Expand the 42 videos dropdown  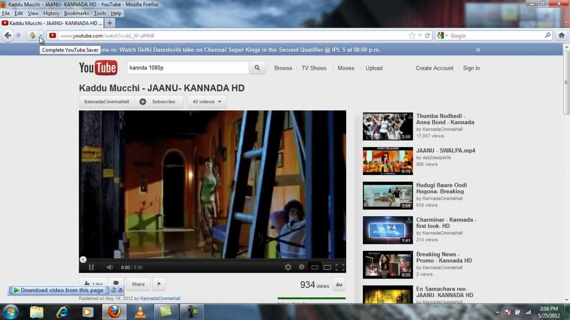(207, 102)
